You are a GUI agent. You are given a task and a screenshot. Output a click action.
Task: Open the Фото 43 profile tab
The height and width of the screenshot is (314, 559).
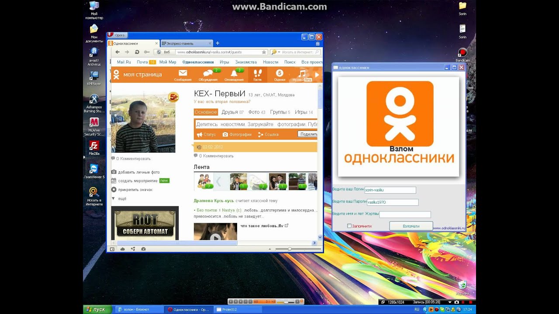pyautogui.click(x=257, y=112)
